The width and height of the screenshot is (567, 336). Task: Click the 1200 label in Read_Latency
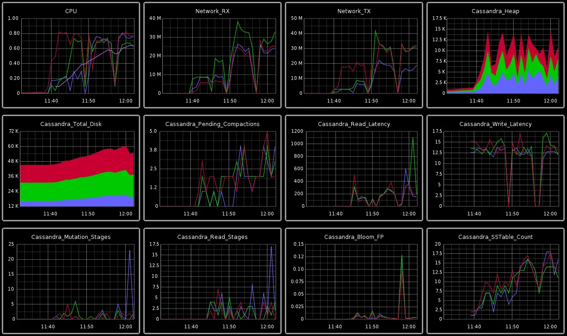297,131
